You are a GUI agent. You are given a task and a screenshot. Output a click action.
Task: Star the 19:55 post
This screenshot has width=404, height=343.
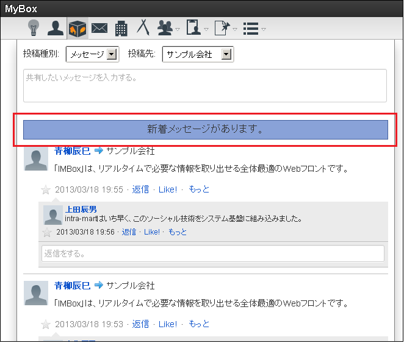coord(46,189)
